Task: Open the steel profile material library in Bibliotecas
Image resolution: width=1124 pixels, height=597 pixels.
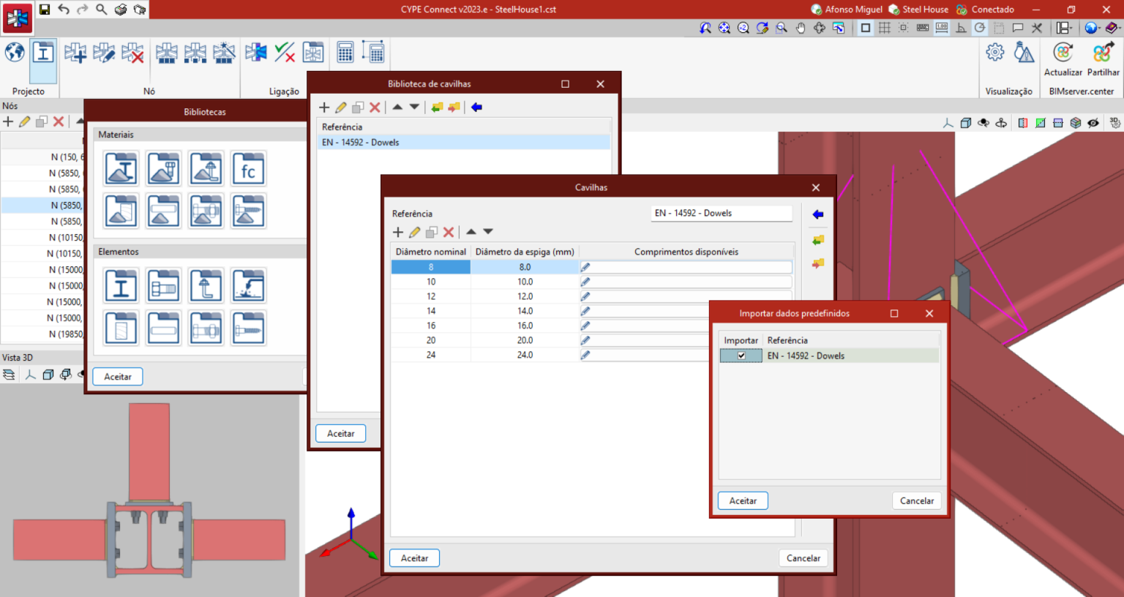Action: click(x=121, y=169)
